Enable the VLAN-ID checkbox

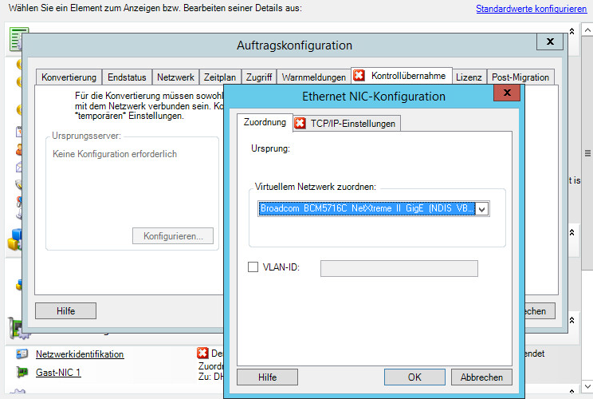(x=253, y=267)
